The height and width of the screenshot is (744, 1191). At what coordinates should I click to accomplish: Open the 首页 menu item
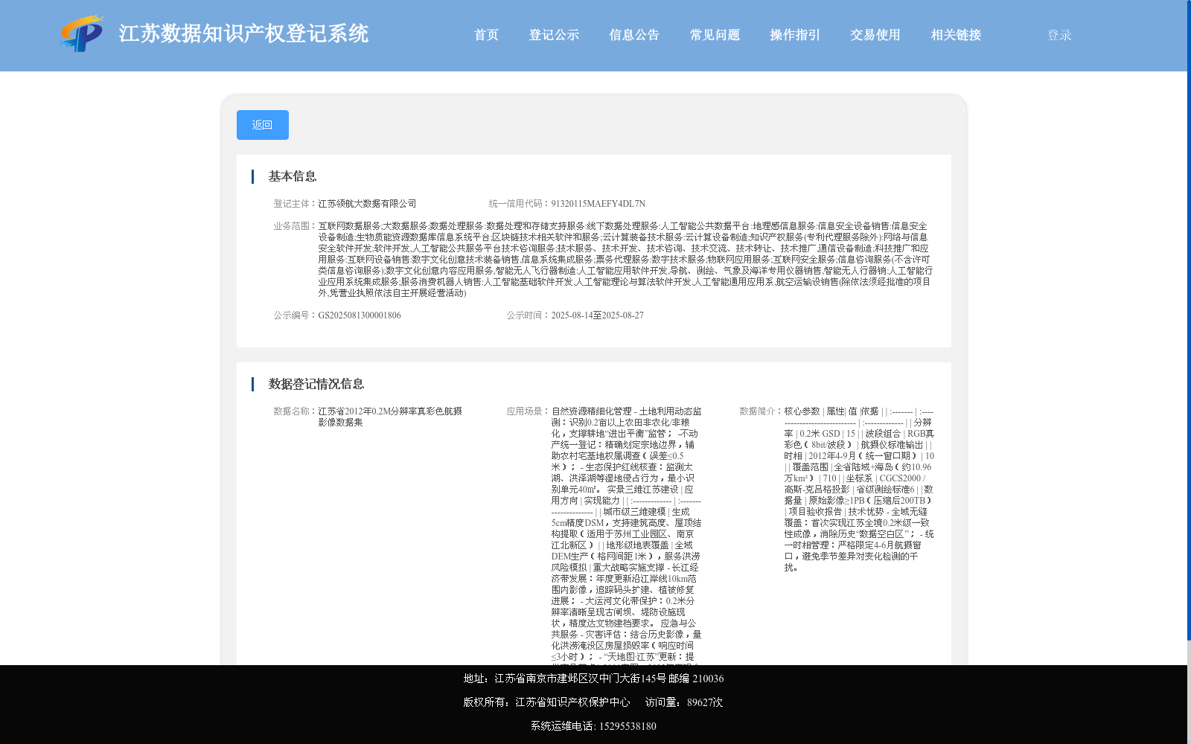click(487, 35)
